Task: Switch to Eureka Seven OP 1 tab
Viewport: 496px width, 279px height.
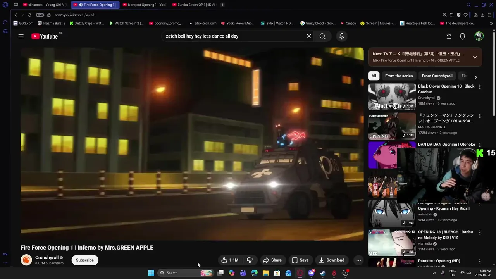Action: 194,5
